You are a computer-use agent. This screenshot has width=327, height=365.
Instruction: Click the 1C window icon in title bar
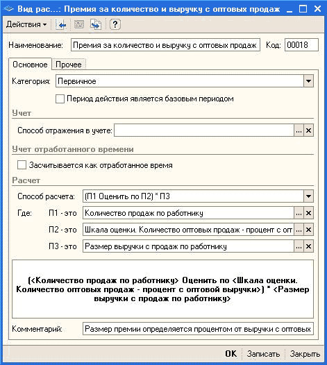[9, 9]
